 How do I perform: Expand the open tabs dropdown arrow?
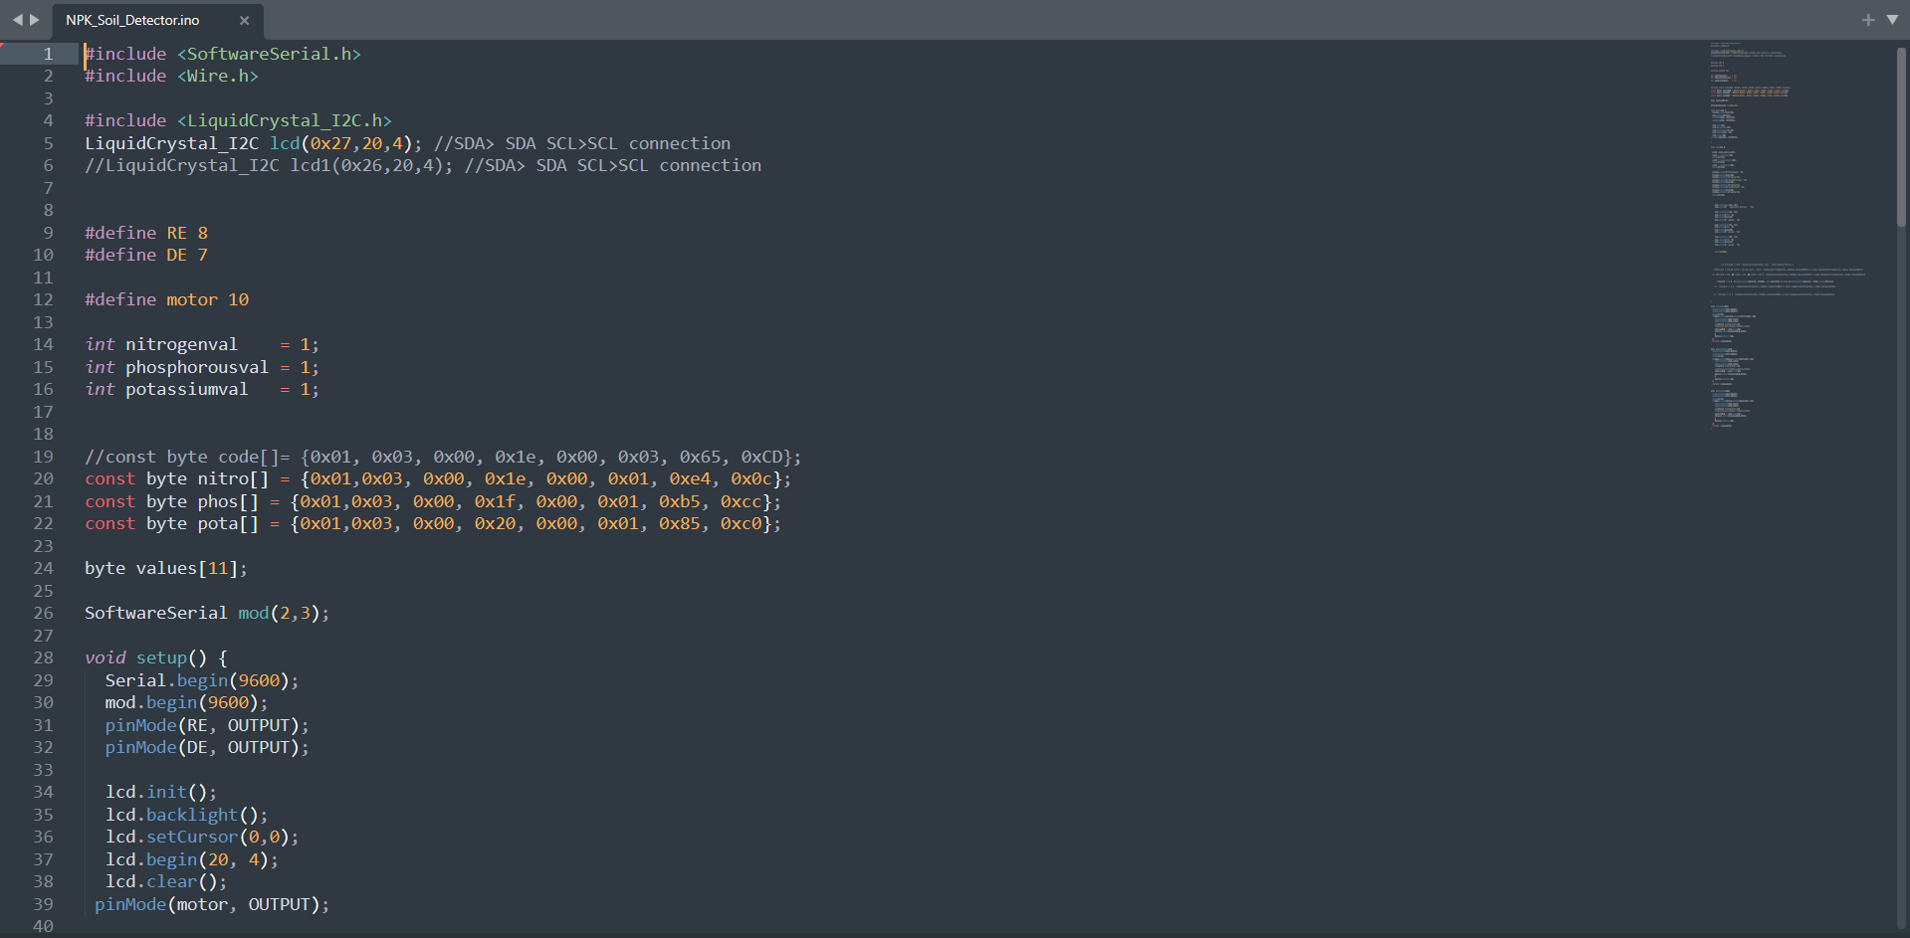pyautogui.click(x=1892, y=20)
